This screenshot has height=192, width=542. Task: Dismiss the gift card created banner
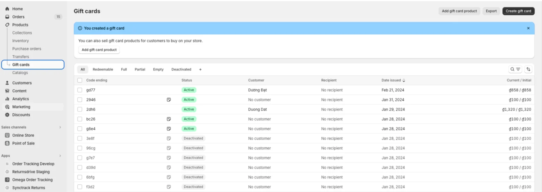coord(528,28)
